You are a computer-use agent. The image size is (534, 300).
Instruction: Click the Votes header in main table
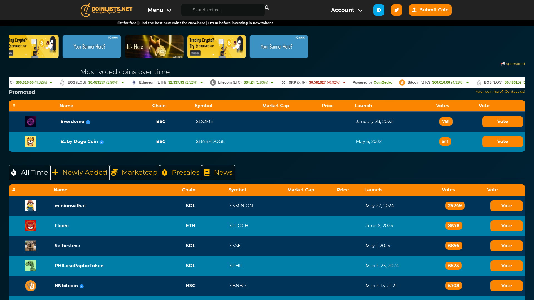(448, 190)
